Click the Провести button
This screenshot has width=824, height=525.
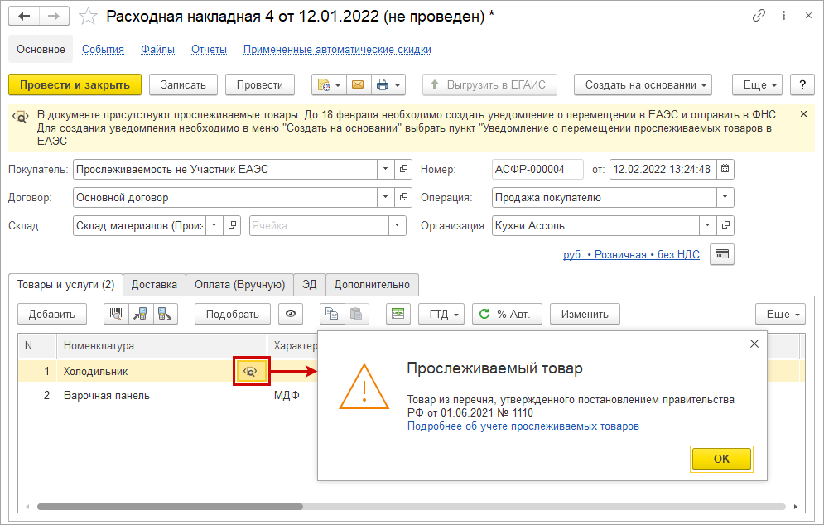(x=259, y=84)
